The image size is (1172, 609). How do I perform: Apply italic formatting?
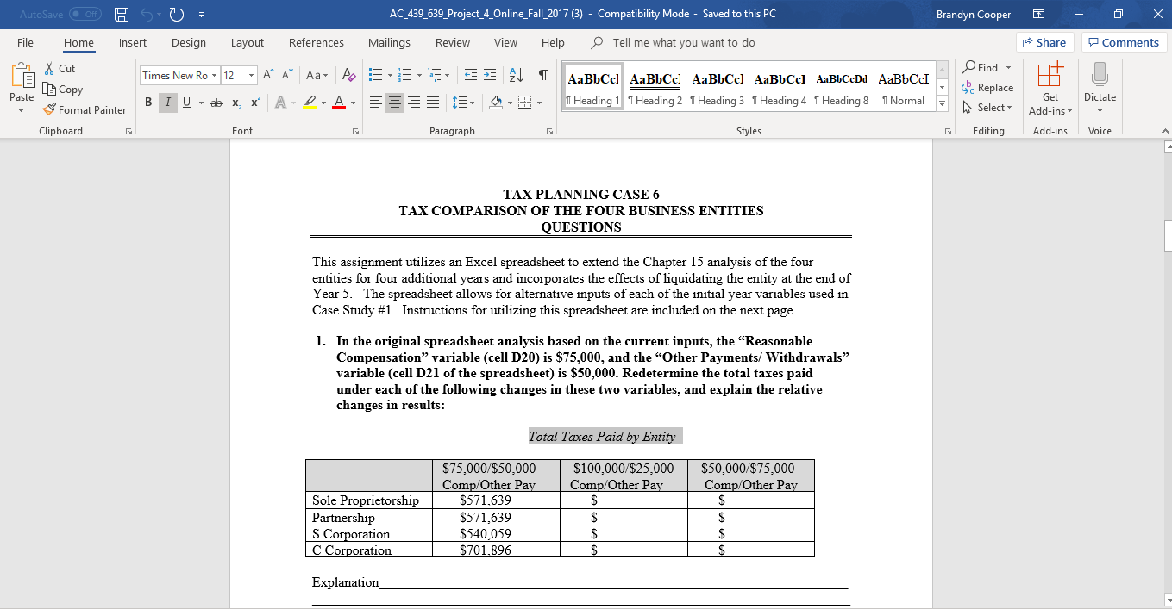[x=167, y=102]
